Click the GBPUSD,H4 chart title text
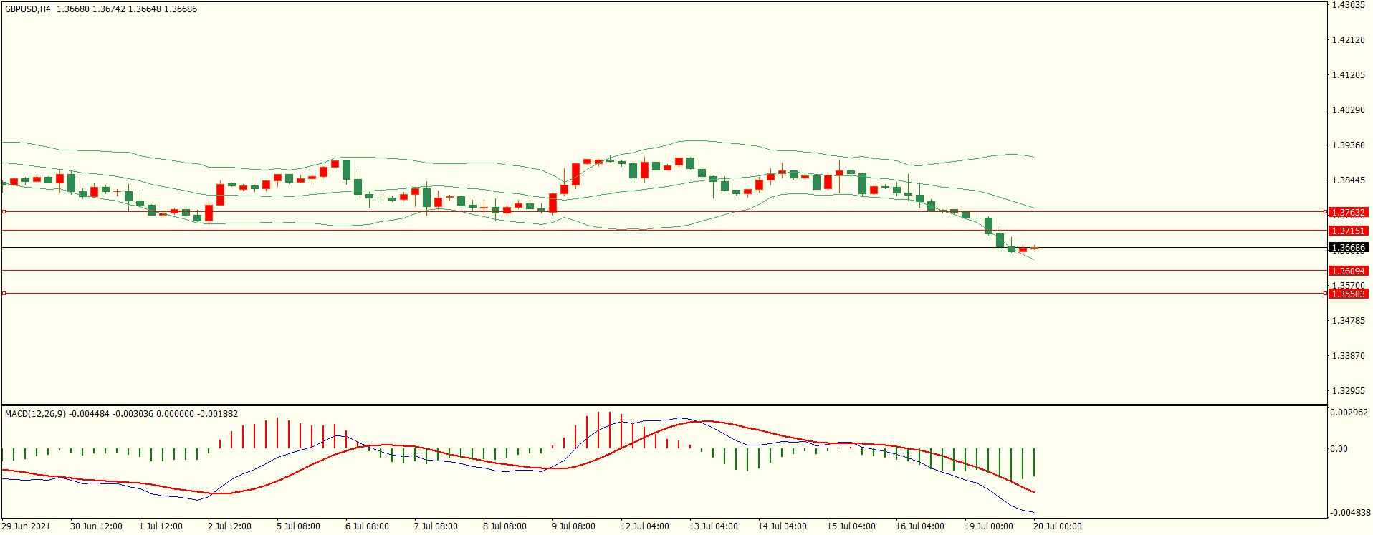 (x=28, y=9)
